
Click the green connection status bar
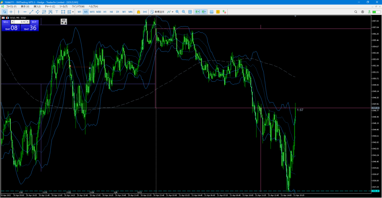(x=376, y=12)
